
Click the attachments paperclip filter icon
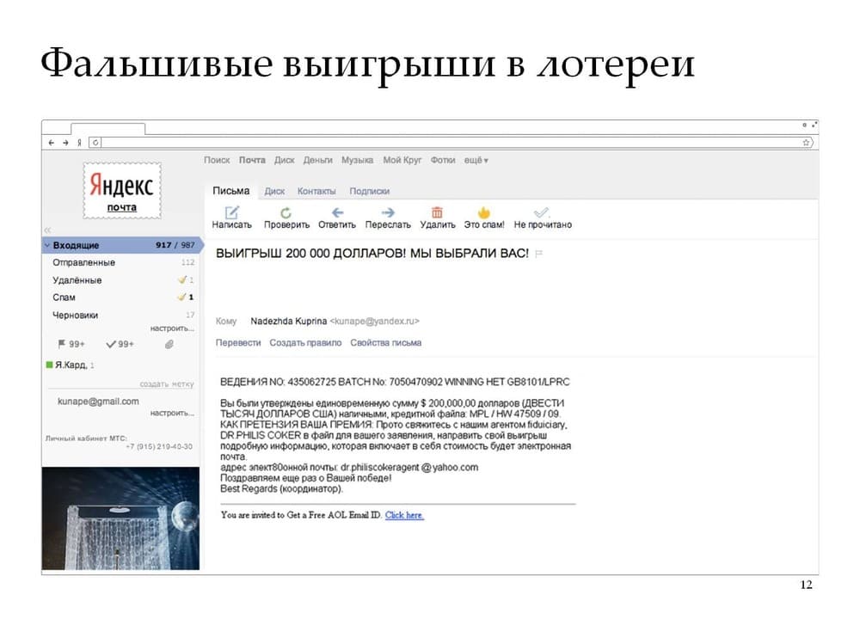pos(169,344)
